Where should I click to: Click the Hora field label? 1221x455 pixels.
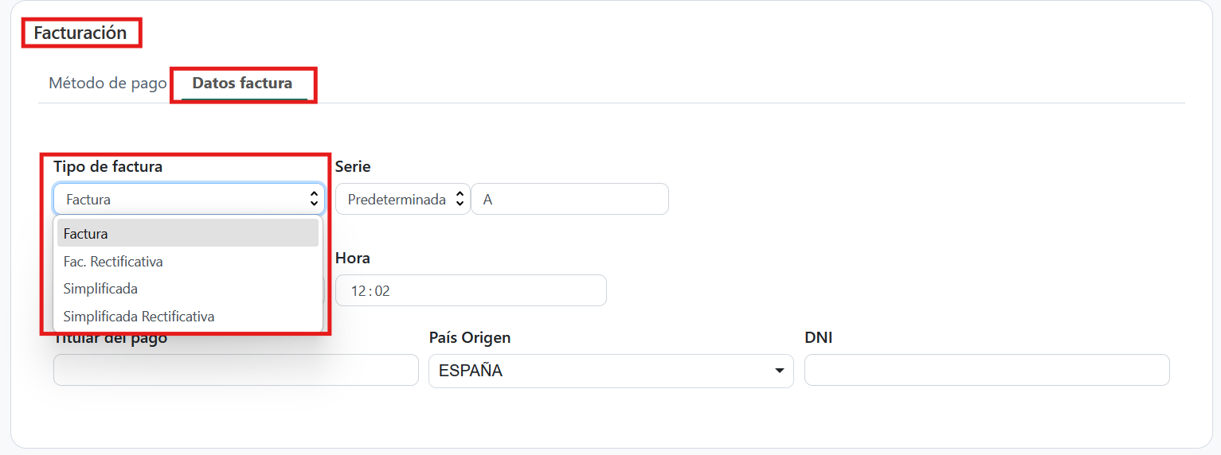tap(352, 259)
